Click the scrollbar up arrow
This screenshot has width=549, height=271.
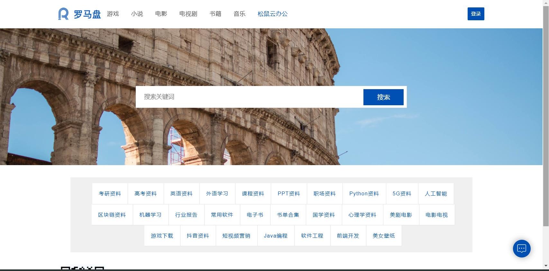[x=545, y=3]
